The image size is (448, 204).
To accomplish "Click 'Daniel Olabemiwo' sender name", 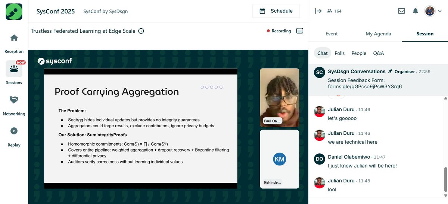I will (x=349, y=157).
